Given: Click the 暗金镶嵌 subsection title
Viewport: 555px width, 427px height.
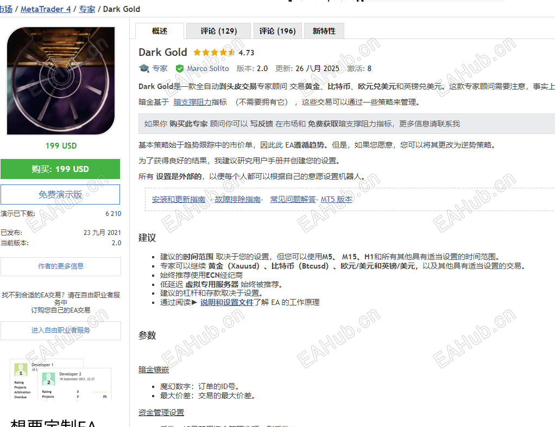Looking at the screenshot, I should click(x=154, y=370).
